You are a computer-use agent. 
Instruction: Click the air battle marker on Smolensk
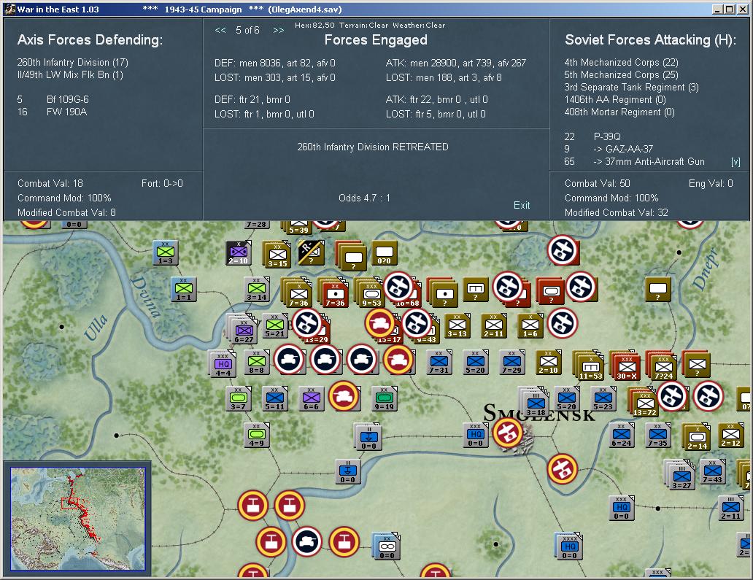(507, 433)
